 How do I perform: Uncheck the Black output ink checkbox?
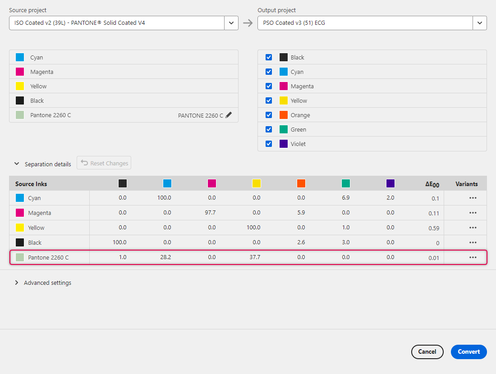click(x=269, y=57)
